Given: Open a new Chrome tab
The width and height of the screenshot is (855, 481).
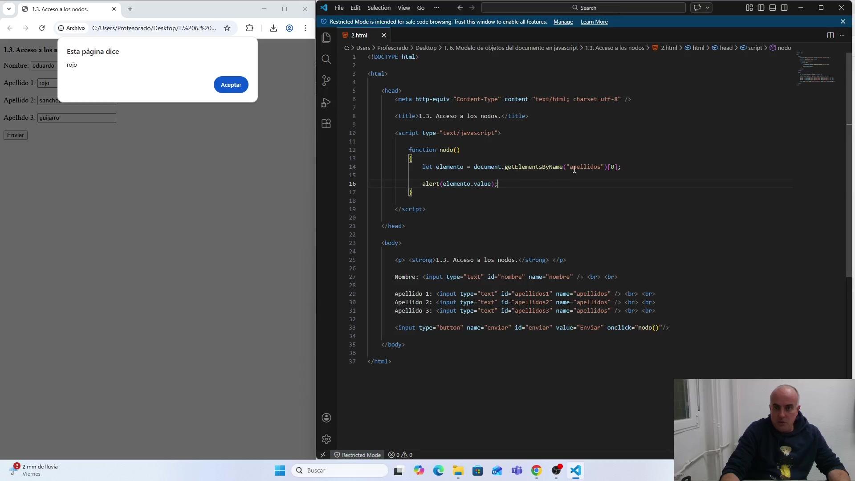Looking at the screenshot, I should [x=130, y=9].
